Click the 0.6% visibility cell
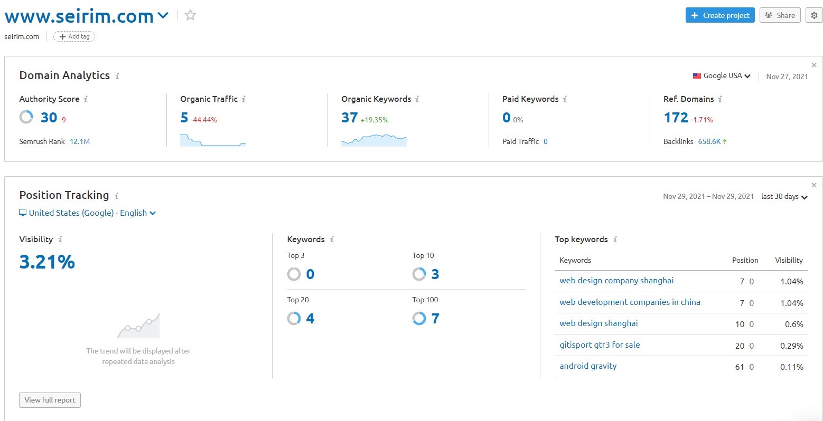823x421 pixels. click(794, 324)
